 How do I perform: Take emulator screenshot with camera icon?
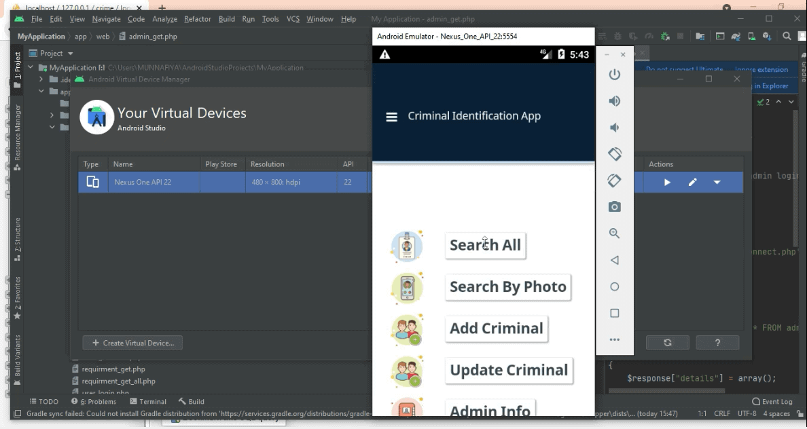(614, 207)
